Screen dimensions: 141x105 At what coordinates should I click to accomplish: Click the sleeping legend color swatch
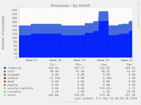point(5,68)
